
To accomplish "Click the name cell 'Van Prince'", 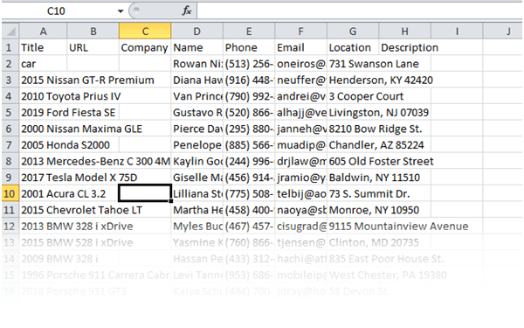I will click(x=196, y=96).
